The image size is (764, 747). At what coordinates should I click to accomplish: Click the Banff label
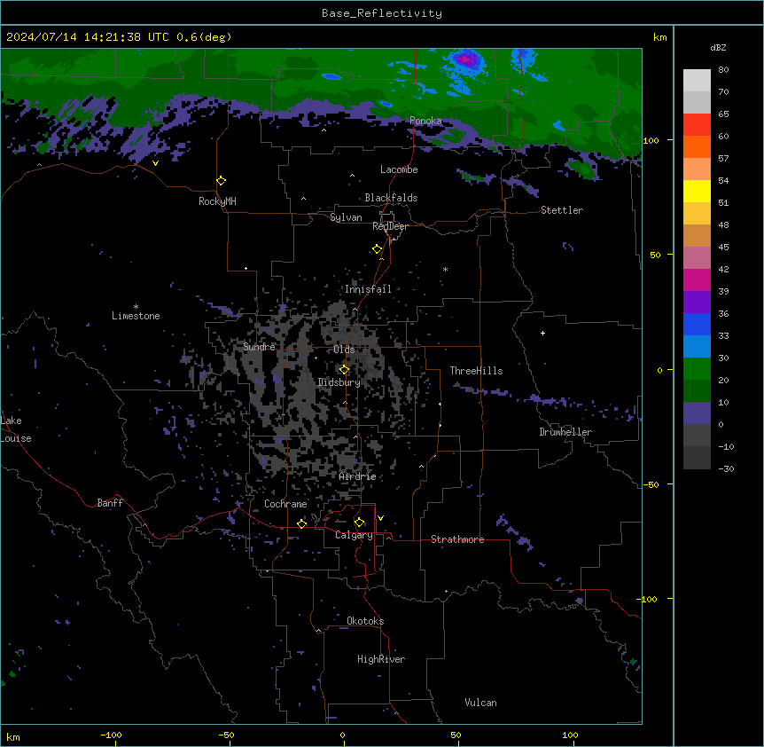point(110,503)
